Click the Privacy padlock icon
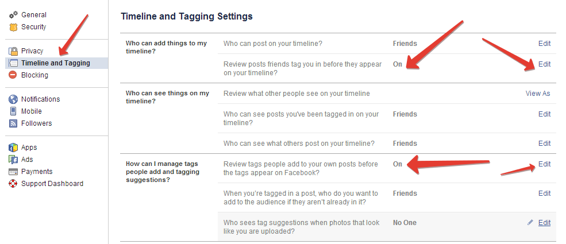The height and width of the screenshot is (244, 566). coord(13,51)
